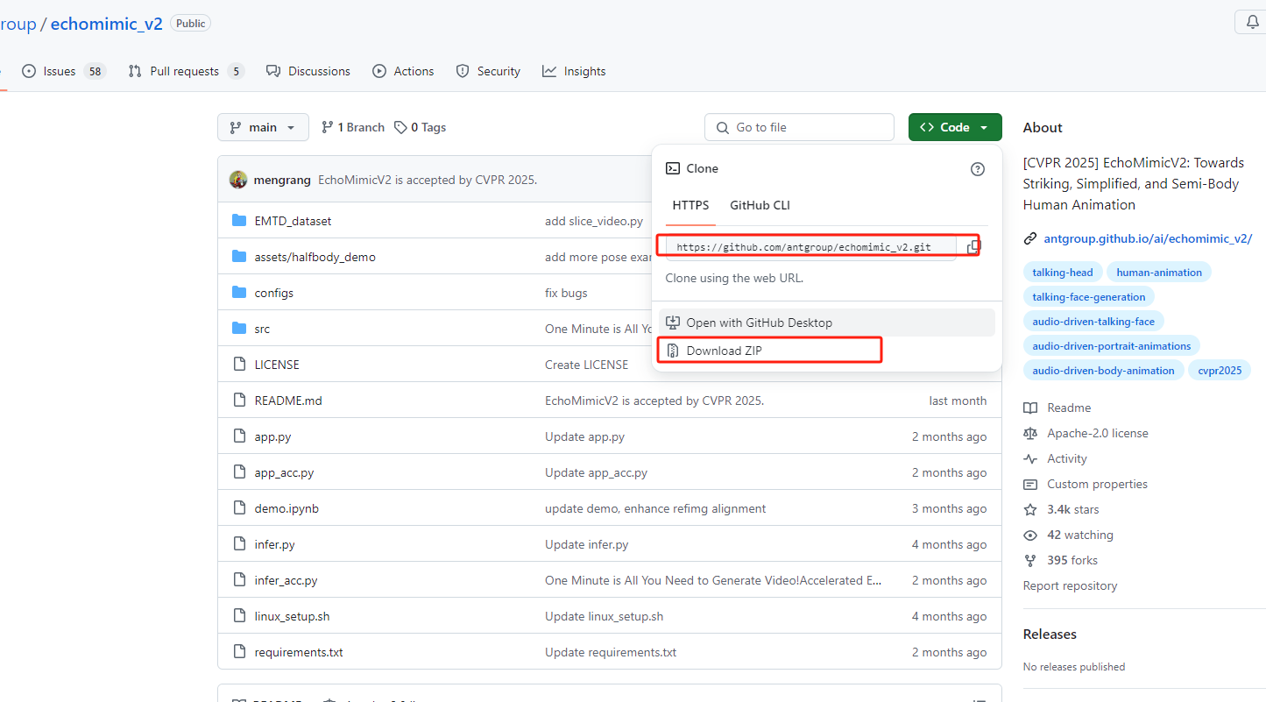The width and height of the screenshot is (1266, 702).
Task: Click the 1 Branch link
Action: [353, 127]
